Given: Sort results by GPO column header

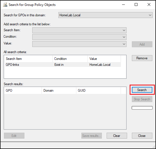Looking at the screenshot, I should [x=23, y=91].
